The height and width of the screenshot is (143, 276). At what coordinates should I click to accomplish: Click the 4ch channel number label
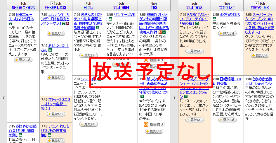88,3
